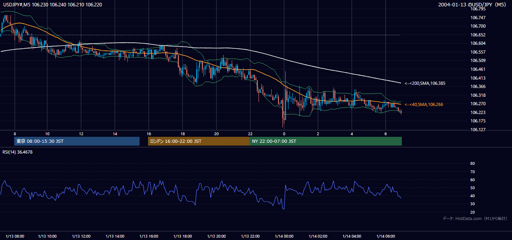Select the Tokyo 08:00-15:30 JST session bar

tap(77, 141)
